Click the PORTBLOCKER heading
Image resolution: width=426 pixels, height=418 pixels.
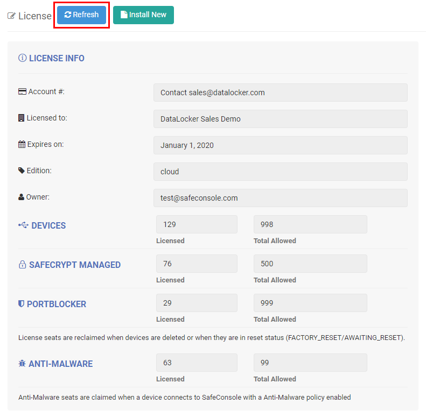57,304
